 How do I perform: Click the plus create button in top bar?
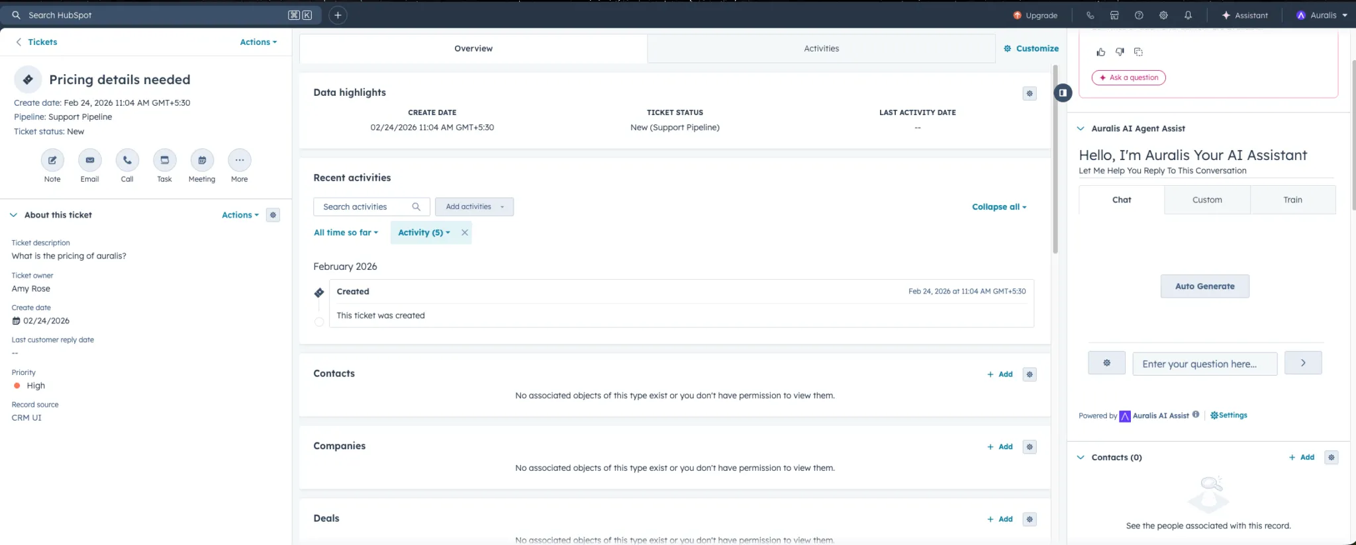(338, 15)
